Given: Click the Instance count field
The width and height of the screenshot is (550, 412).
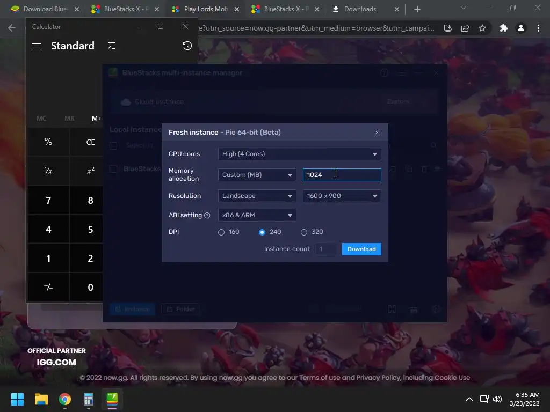Looking at the screenshot, I should tap(326, 249).
